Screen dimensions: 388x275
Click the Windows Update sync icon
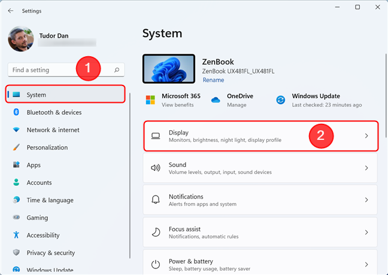click(281, 100)
